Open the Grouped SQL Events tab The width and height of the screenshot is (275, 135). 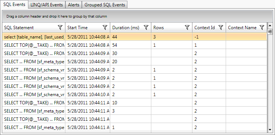[105, 5]
